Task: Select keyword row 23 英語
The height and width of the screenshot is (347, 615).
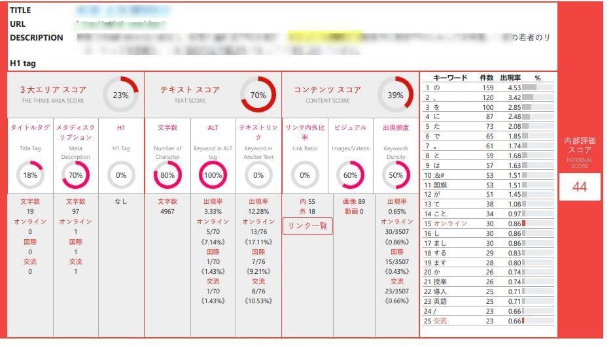Action: [x=488, y=301]
